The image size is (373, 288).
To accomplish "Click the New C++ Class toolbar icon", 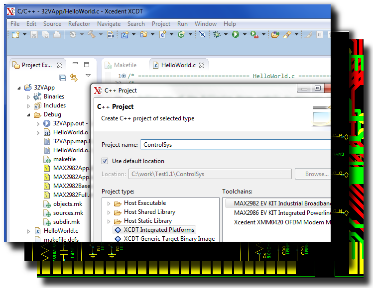I will (125, 35).
